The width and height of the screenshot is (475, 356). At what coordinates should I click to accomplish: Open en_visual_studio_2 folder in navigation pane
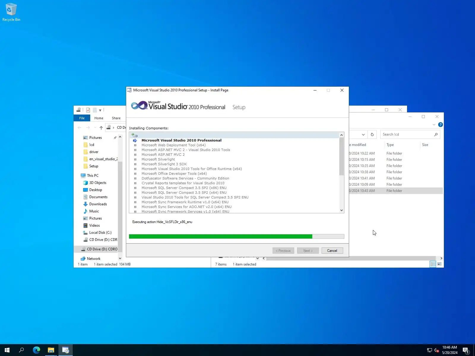(x=100, y=159)
